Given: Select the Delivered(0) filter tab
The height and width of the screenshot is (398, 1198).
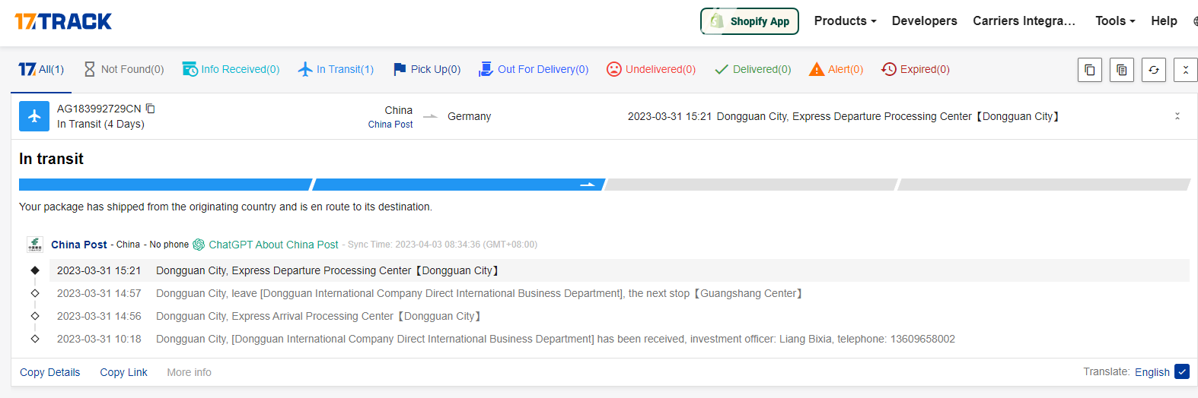Looking at the screenshot, I should click(x=753, y=69).
